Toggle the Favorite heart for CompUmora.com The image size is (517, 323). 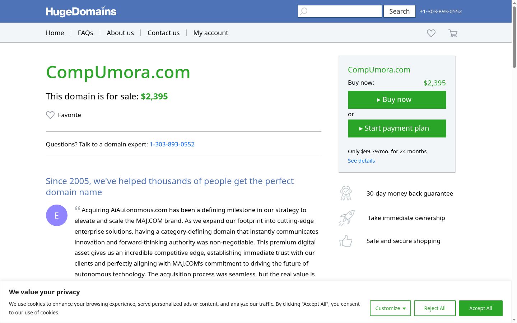50,115
